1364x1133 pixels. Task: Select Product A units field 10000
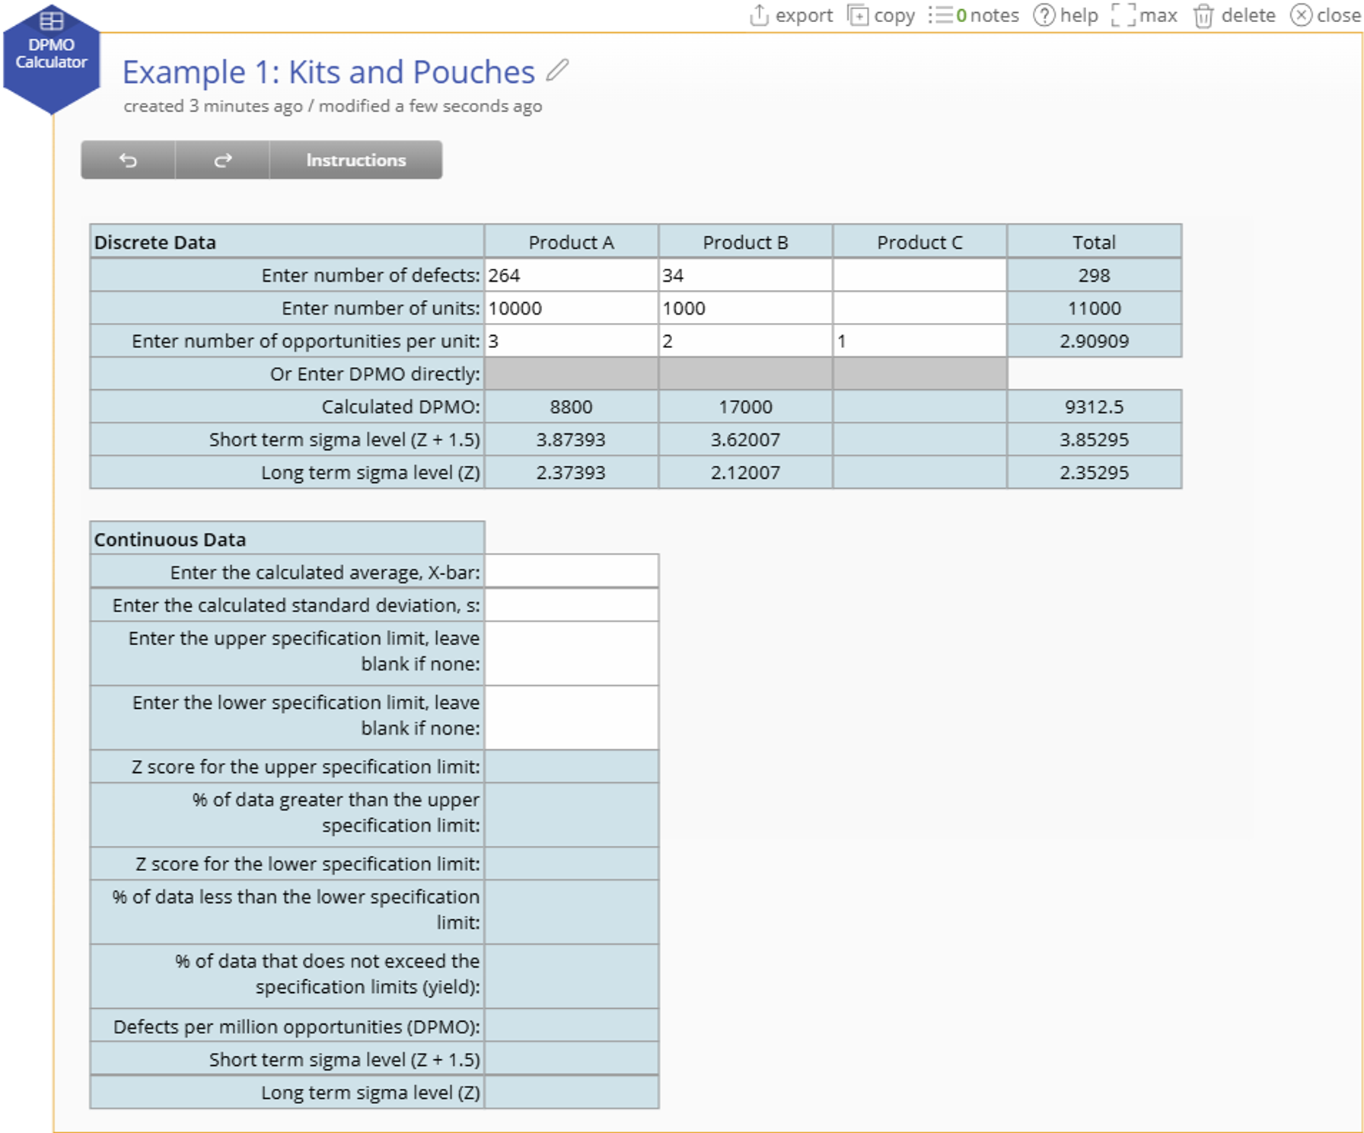pos(571,308)
